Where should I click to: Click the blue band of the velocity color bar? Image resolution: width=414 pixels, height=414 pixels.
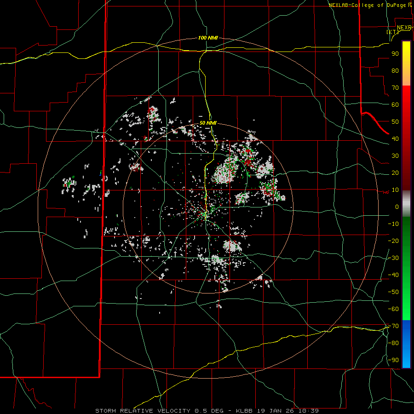coord(406,344)
